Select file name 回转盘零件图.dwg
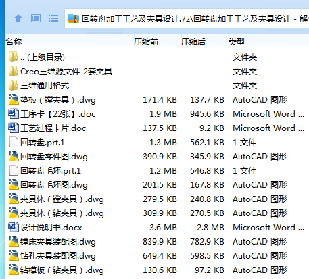Image resolution: width=309 pixels, height=279 pixels. point(54,157)
